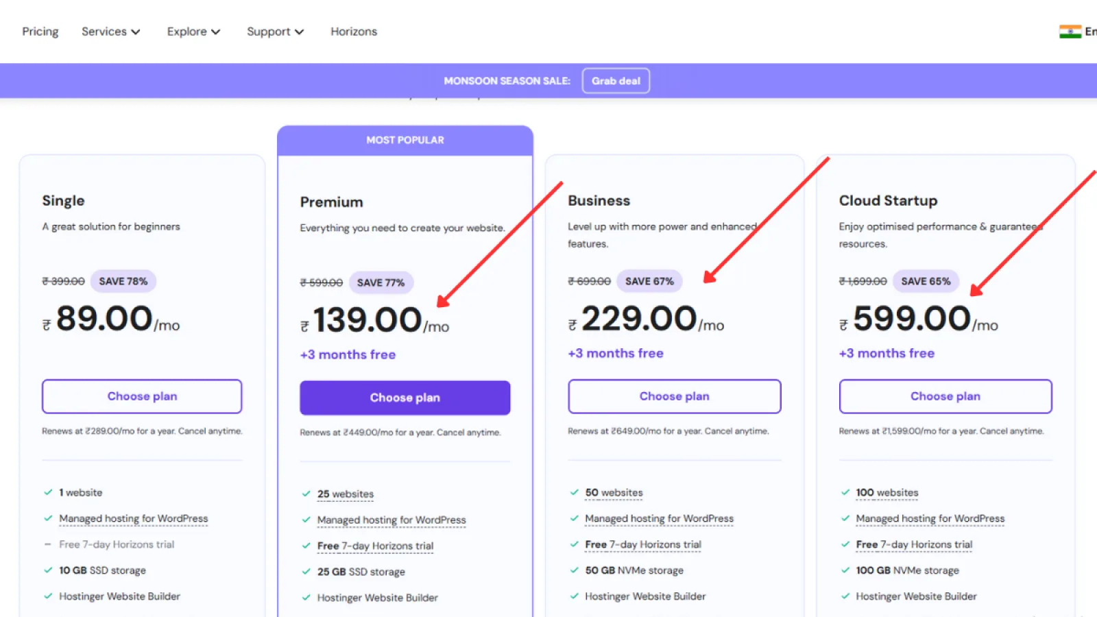
Task: Click the Grab deal button
Action: point(616,81)
